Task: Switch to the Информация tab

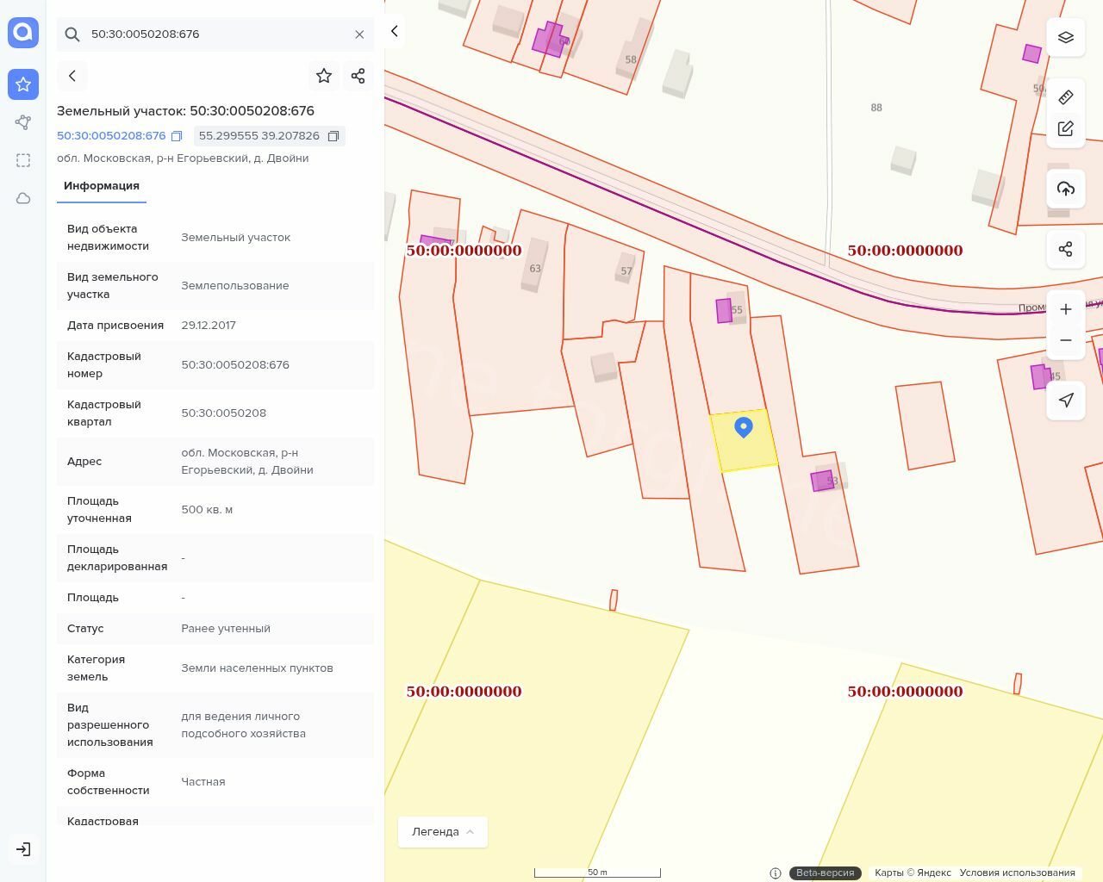Action: (102, 186)
